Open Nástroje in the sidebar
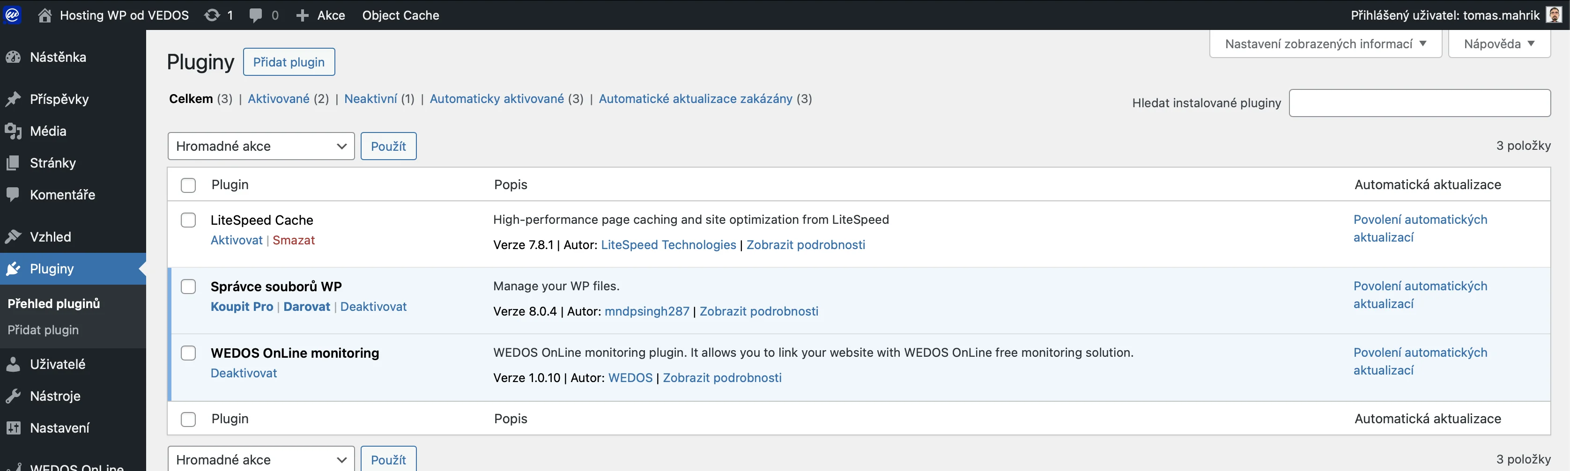 pyautogui.click(x=55, y=396)
